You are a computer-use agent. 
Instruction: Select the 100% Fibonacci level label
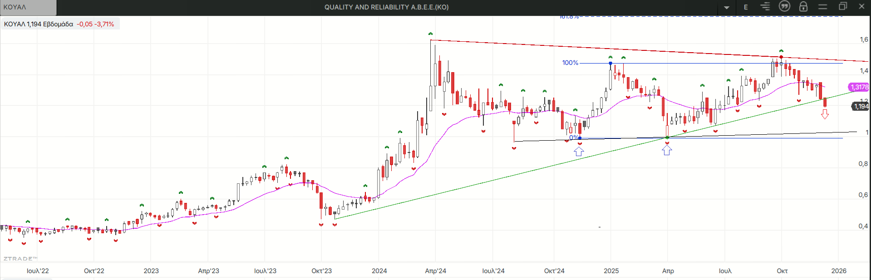click(570, 63)
